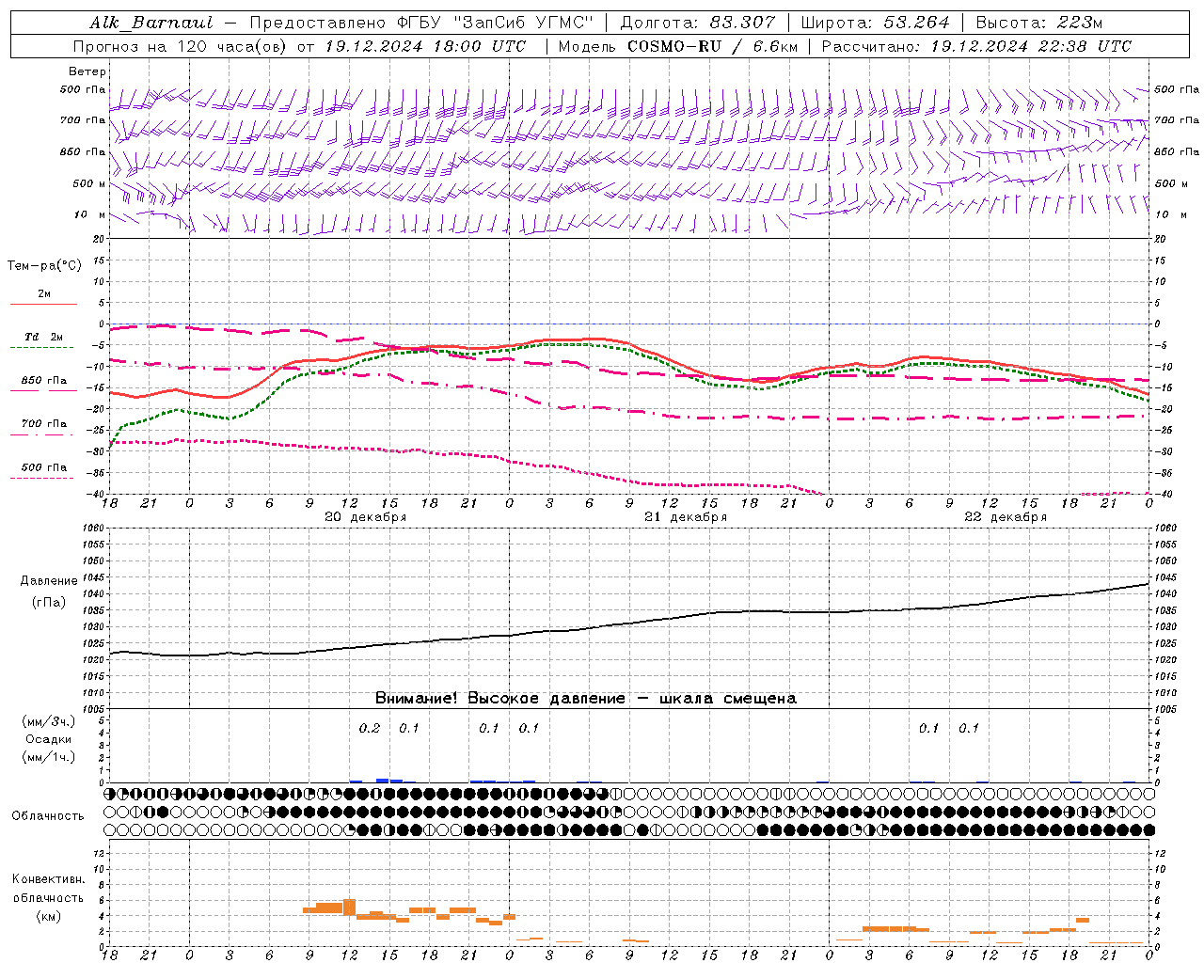
Task: Click the '20 декабря' date label
Action: point(366,517)
